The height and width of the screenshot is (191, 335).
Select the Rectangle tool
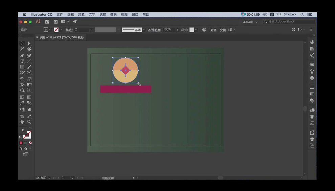point(22,67)
